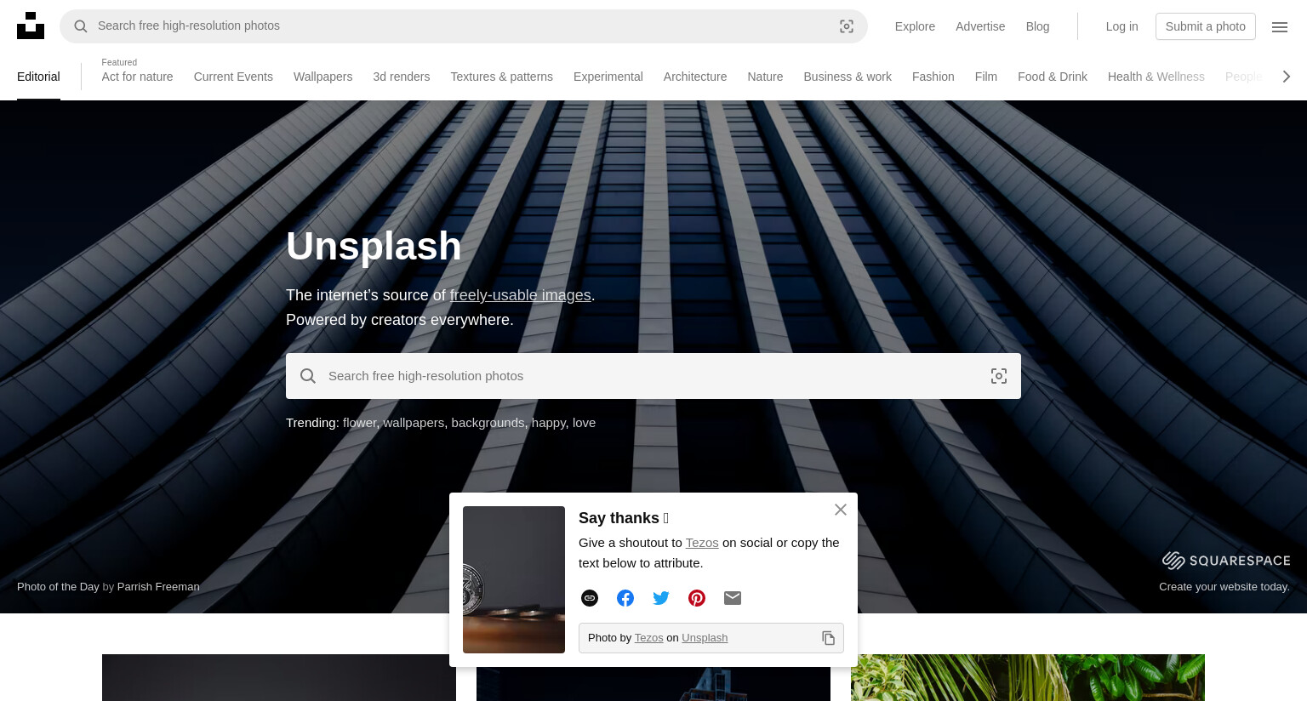Click the Squarespace sponsor logo
The height and width of the screenshot is (701, 1307).
click(1226, 560)
